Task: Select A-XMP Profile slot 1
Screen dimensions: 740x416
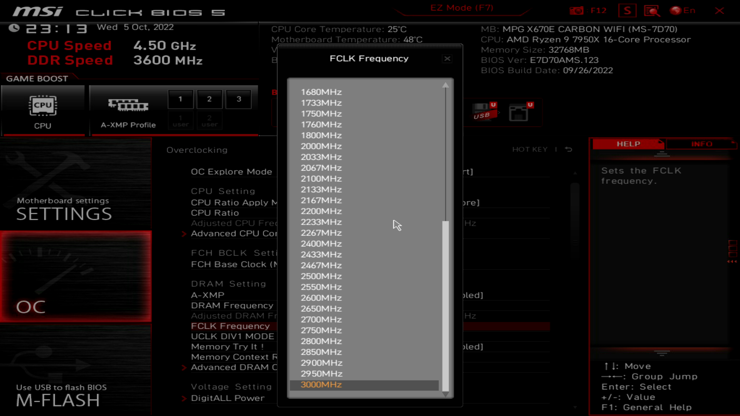Action: (180, 99)
